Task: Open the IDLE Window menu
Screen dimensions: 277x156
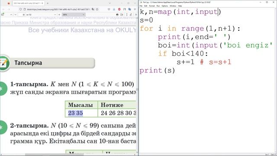Action: 173,6
